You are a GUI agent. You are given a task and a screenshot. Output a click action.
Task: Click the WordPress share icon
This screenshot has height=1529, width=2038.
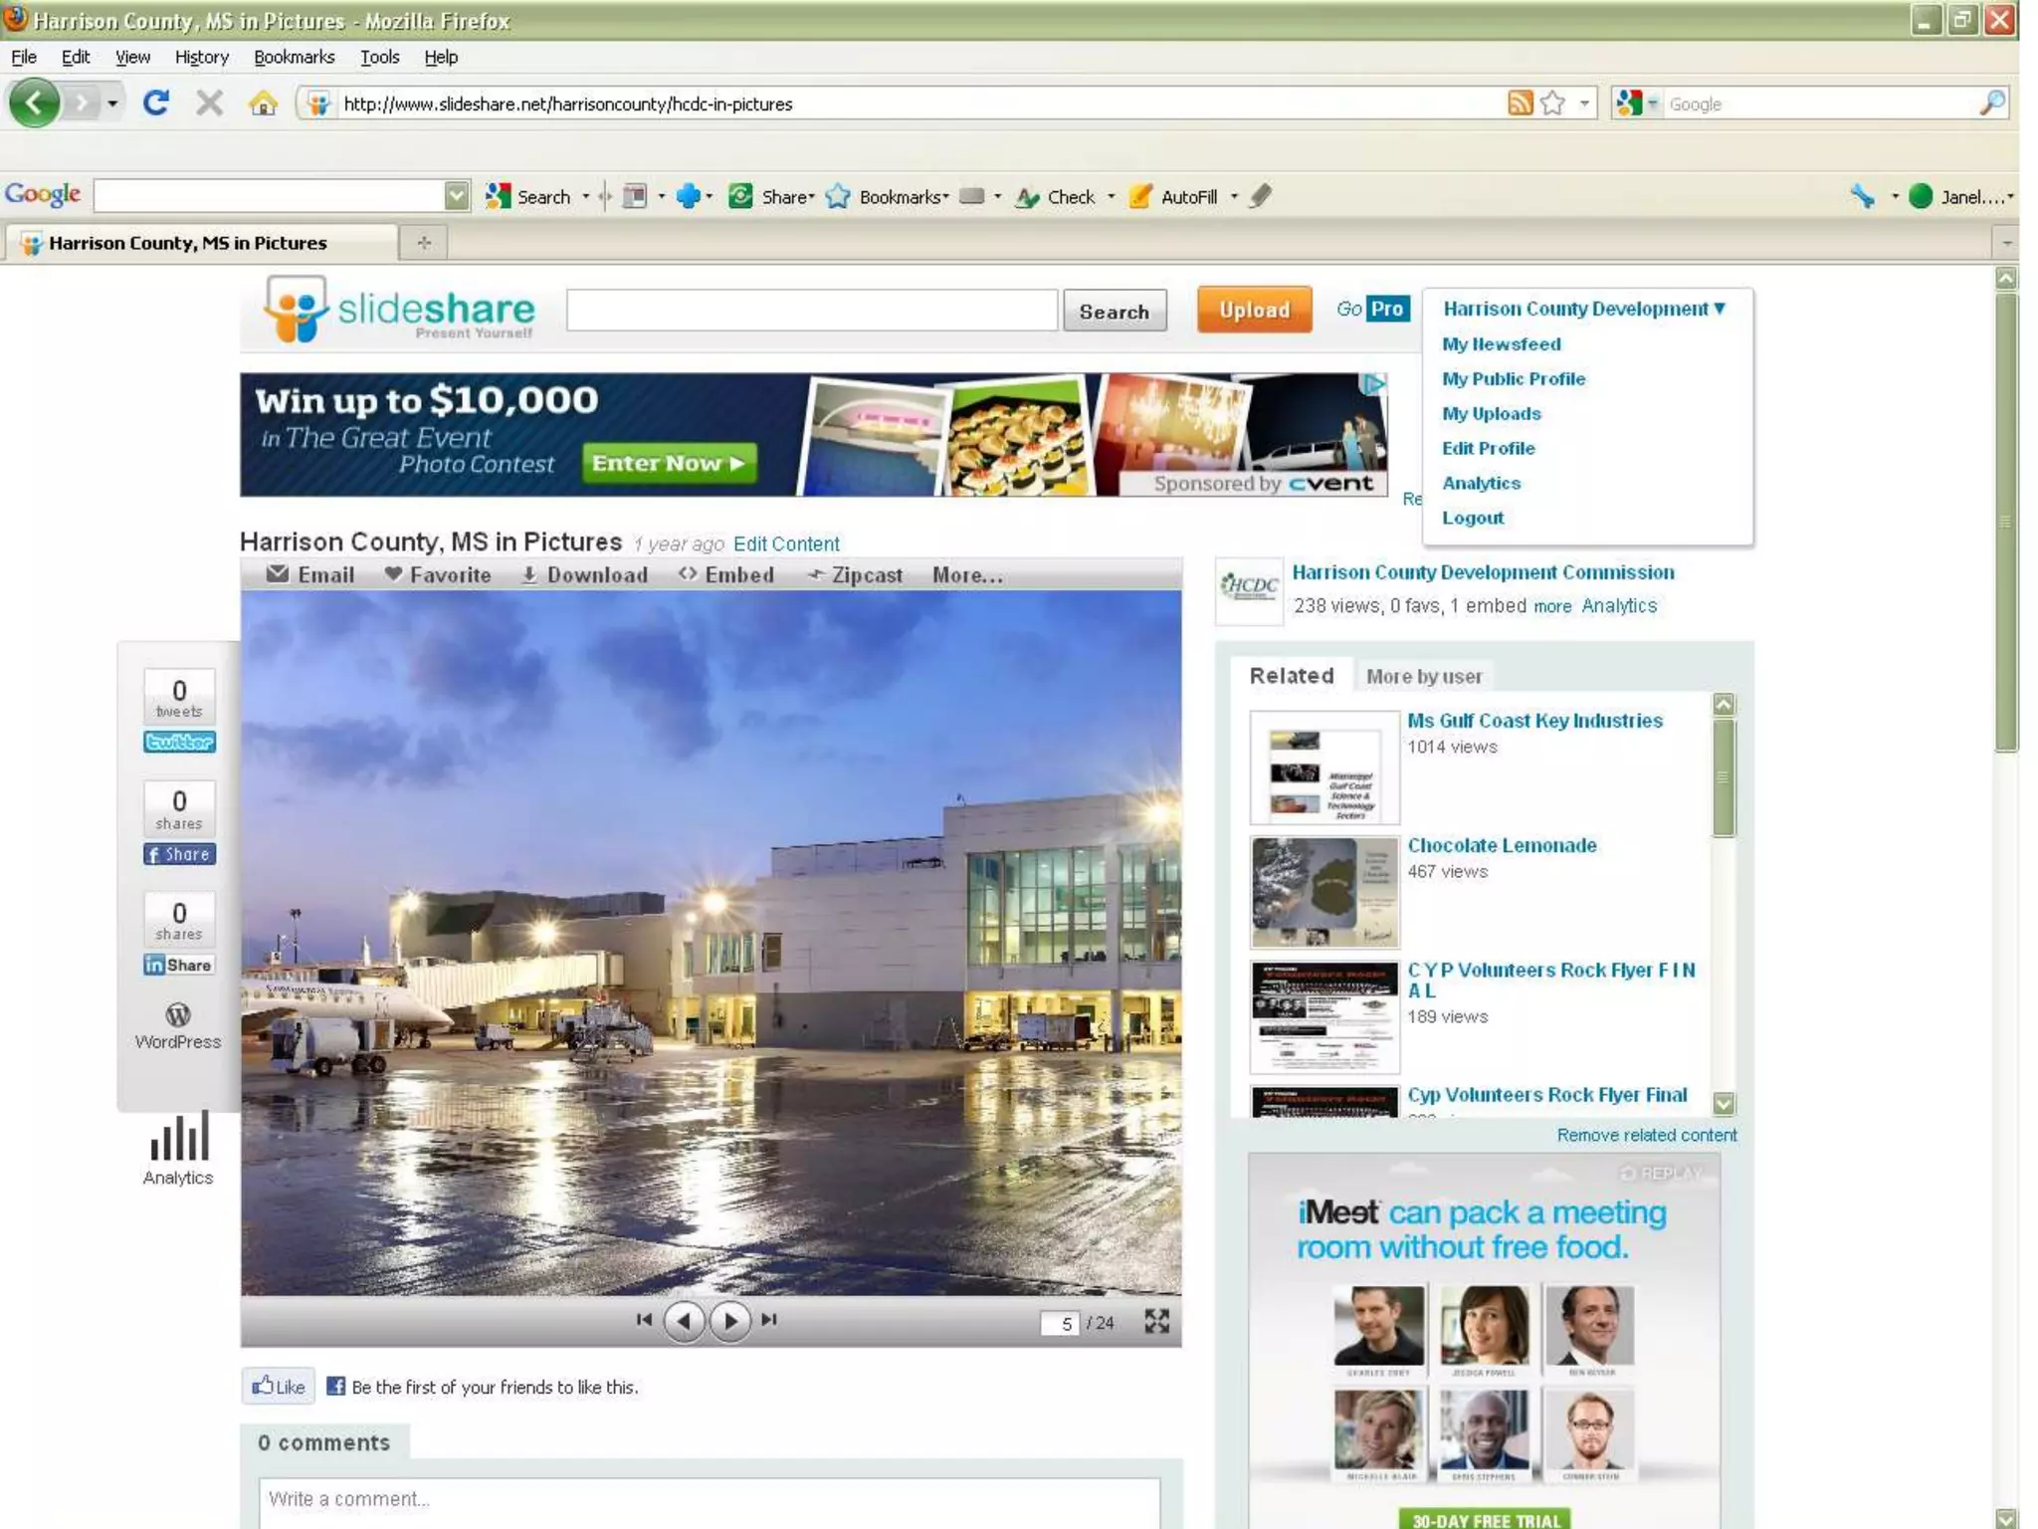(x=178, y=1016)
